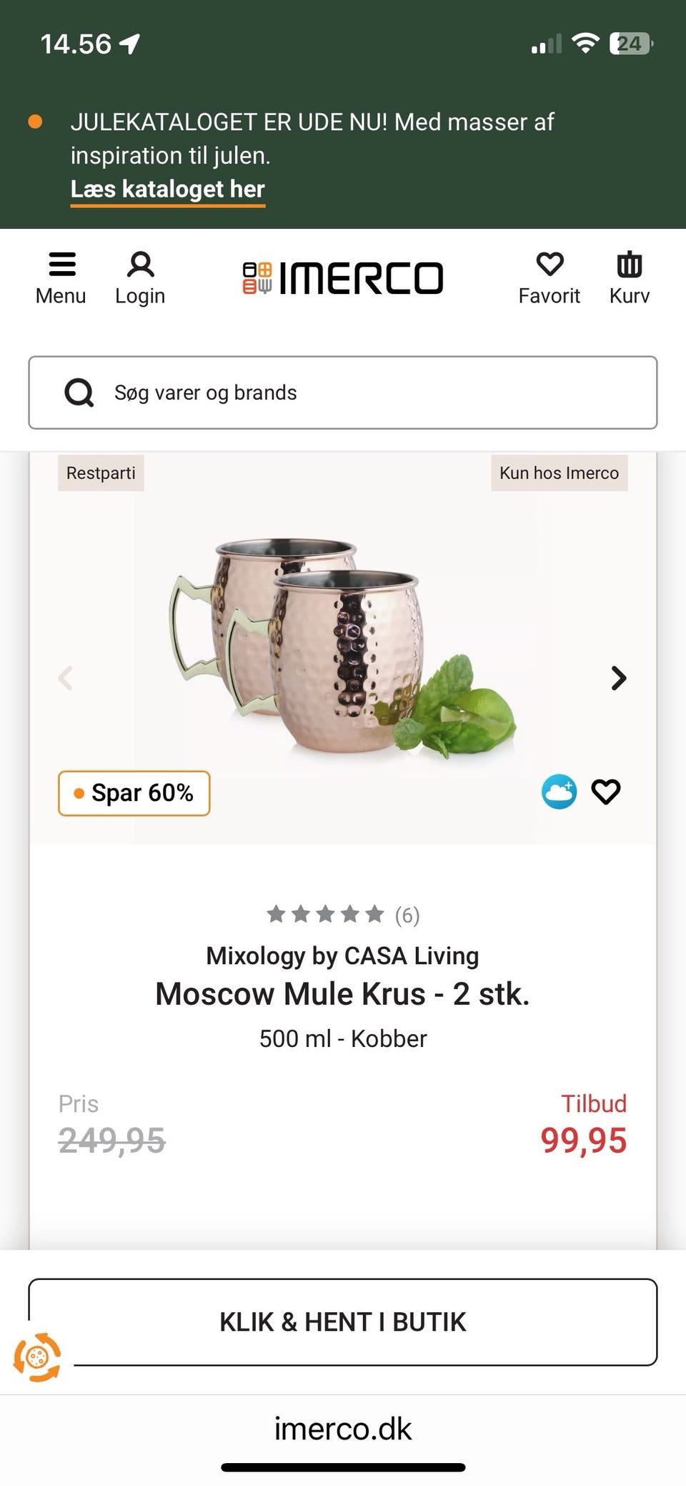The height and width of the screenshot is (1486, 686).
Task: Tap the Login user icon
Action: tap(140, 265)
